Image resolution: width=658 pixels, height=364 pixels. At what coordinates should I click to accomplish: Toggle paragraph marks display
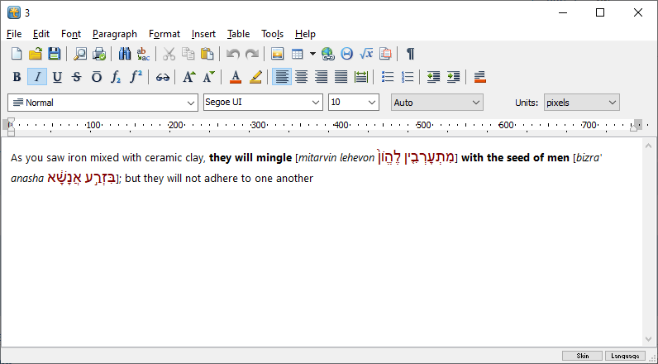(x=410, y=54)
